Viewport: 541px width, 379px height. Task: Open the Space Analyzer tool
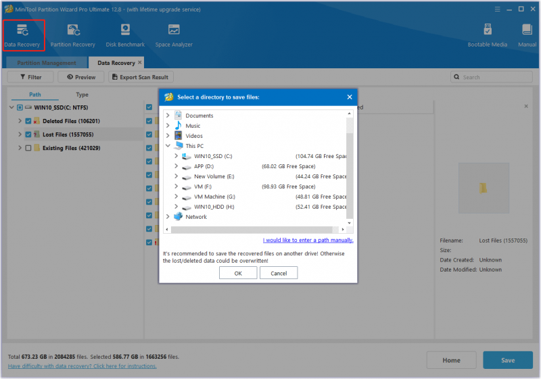pos(174,36)
